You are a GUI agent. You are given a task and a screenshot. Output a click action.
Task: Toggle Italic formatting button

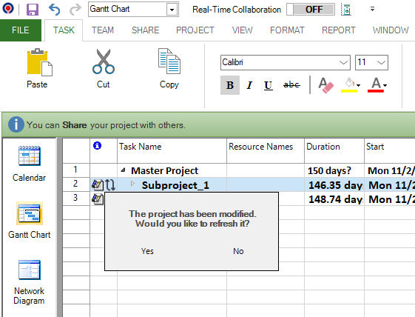pyautogui.click(x=249, y=85)
